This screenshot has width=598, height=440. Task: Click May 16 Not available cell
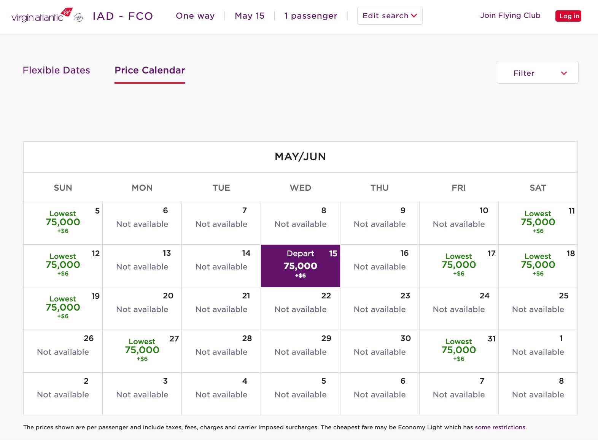[x=380, y=266]
